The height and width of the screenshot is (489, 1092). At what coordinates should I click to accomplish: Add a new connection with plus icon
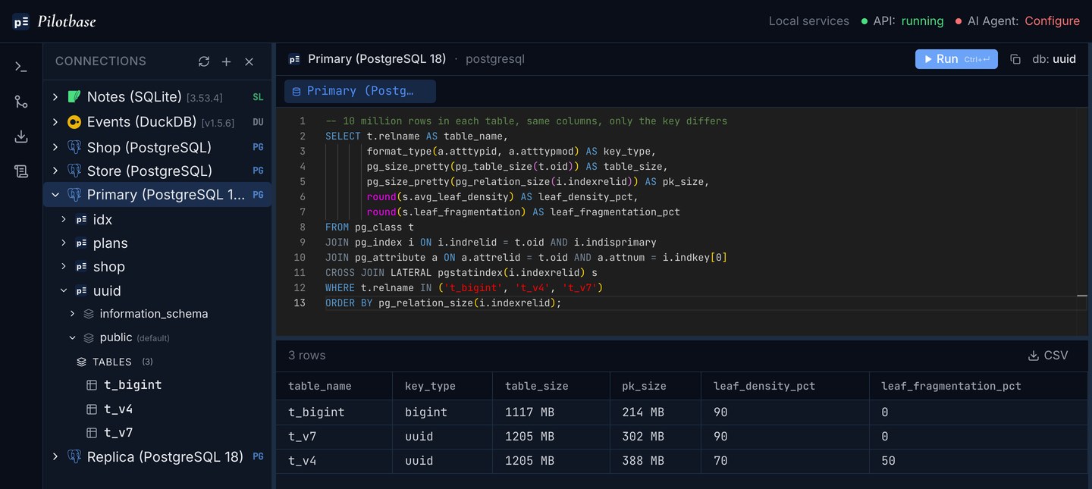coord(226,61)
